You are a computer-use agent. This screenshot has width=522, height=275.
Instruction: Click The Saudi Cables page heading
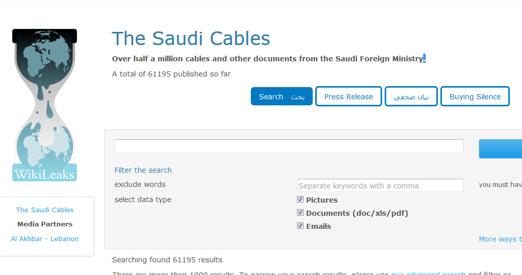(191, 38)
